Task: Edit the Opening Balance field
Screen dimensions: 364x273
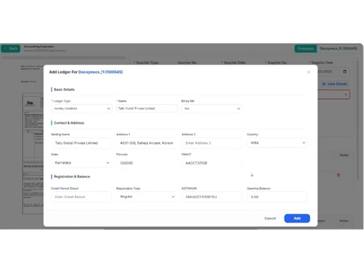Action: (x=277, y=197)
